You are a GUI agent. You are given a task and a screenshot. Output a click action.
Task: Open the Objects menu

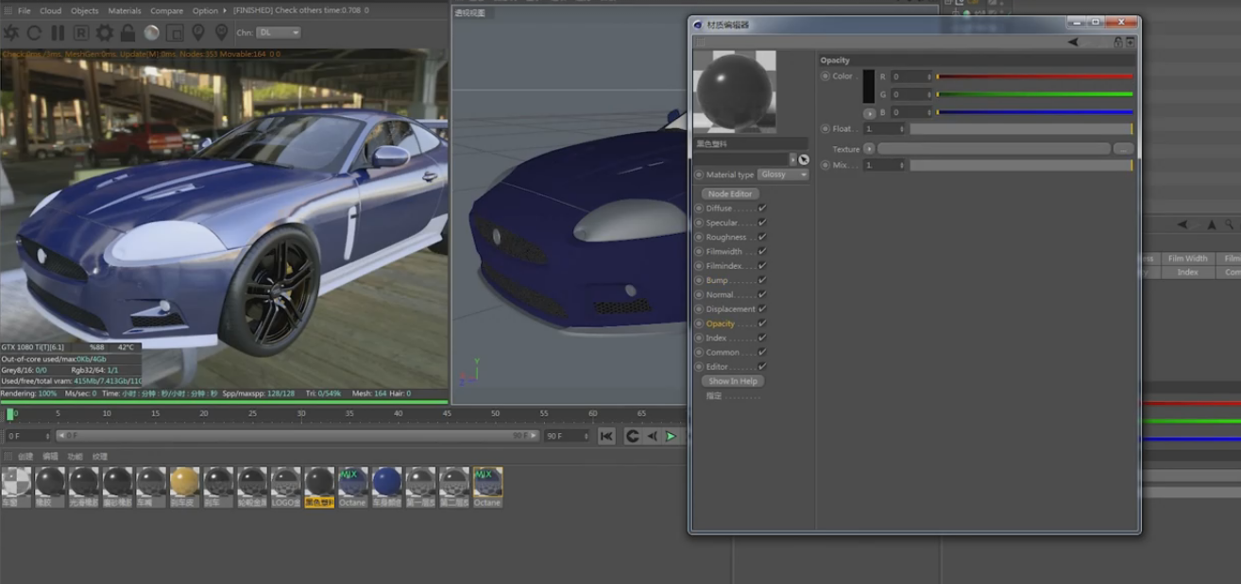coord(84,11)
